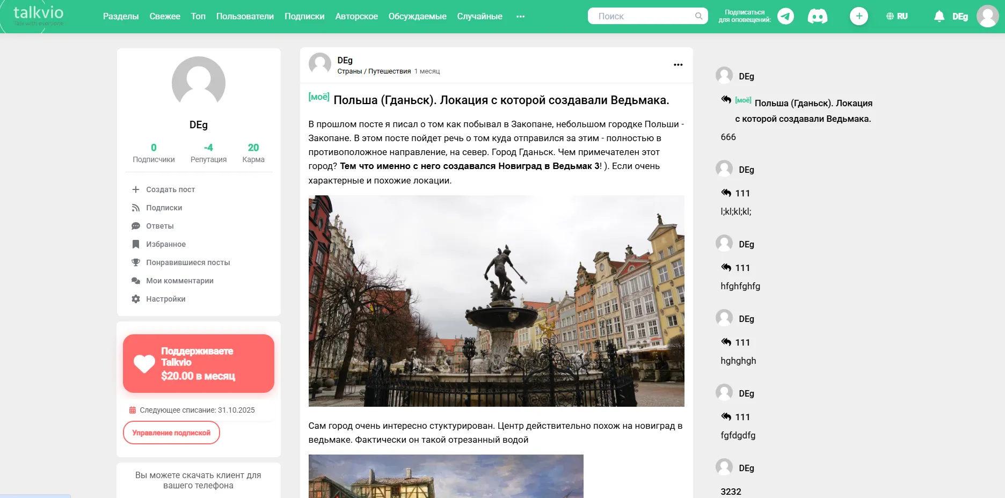Open Telegram subscription icon in header

pyautogui.click(x=785, y=16)
